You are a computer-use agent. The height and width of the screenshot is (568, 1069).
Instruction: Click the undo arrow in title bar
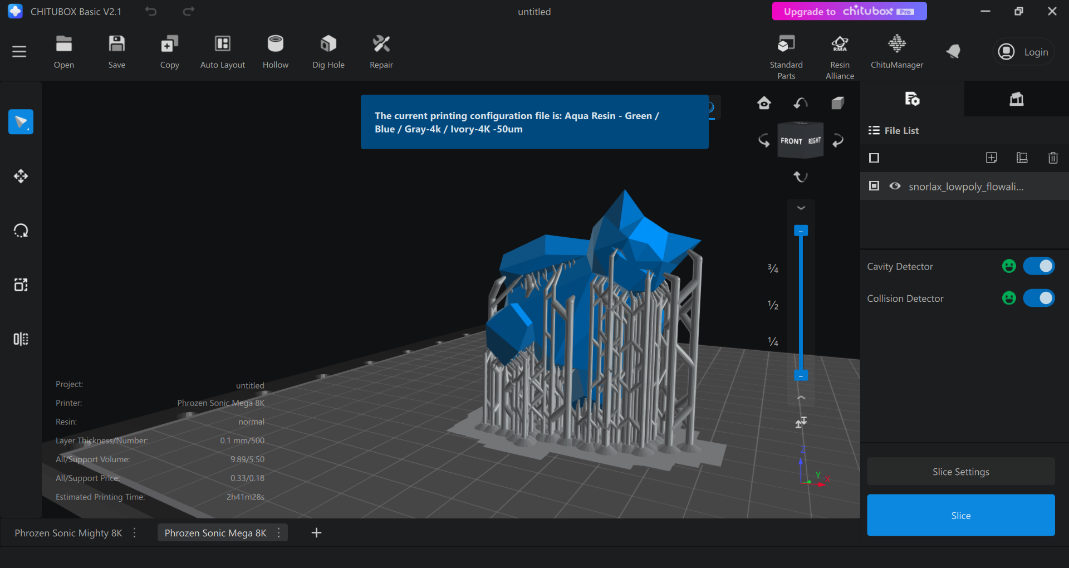[x=151, y=11]
